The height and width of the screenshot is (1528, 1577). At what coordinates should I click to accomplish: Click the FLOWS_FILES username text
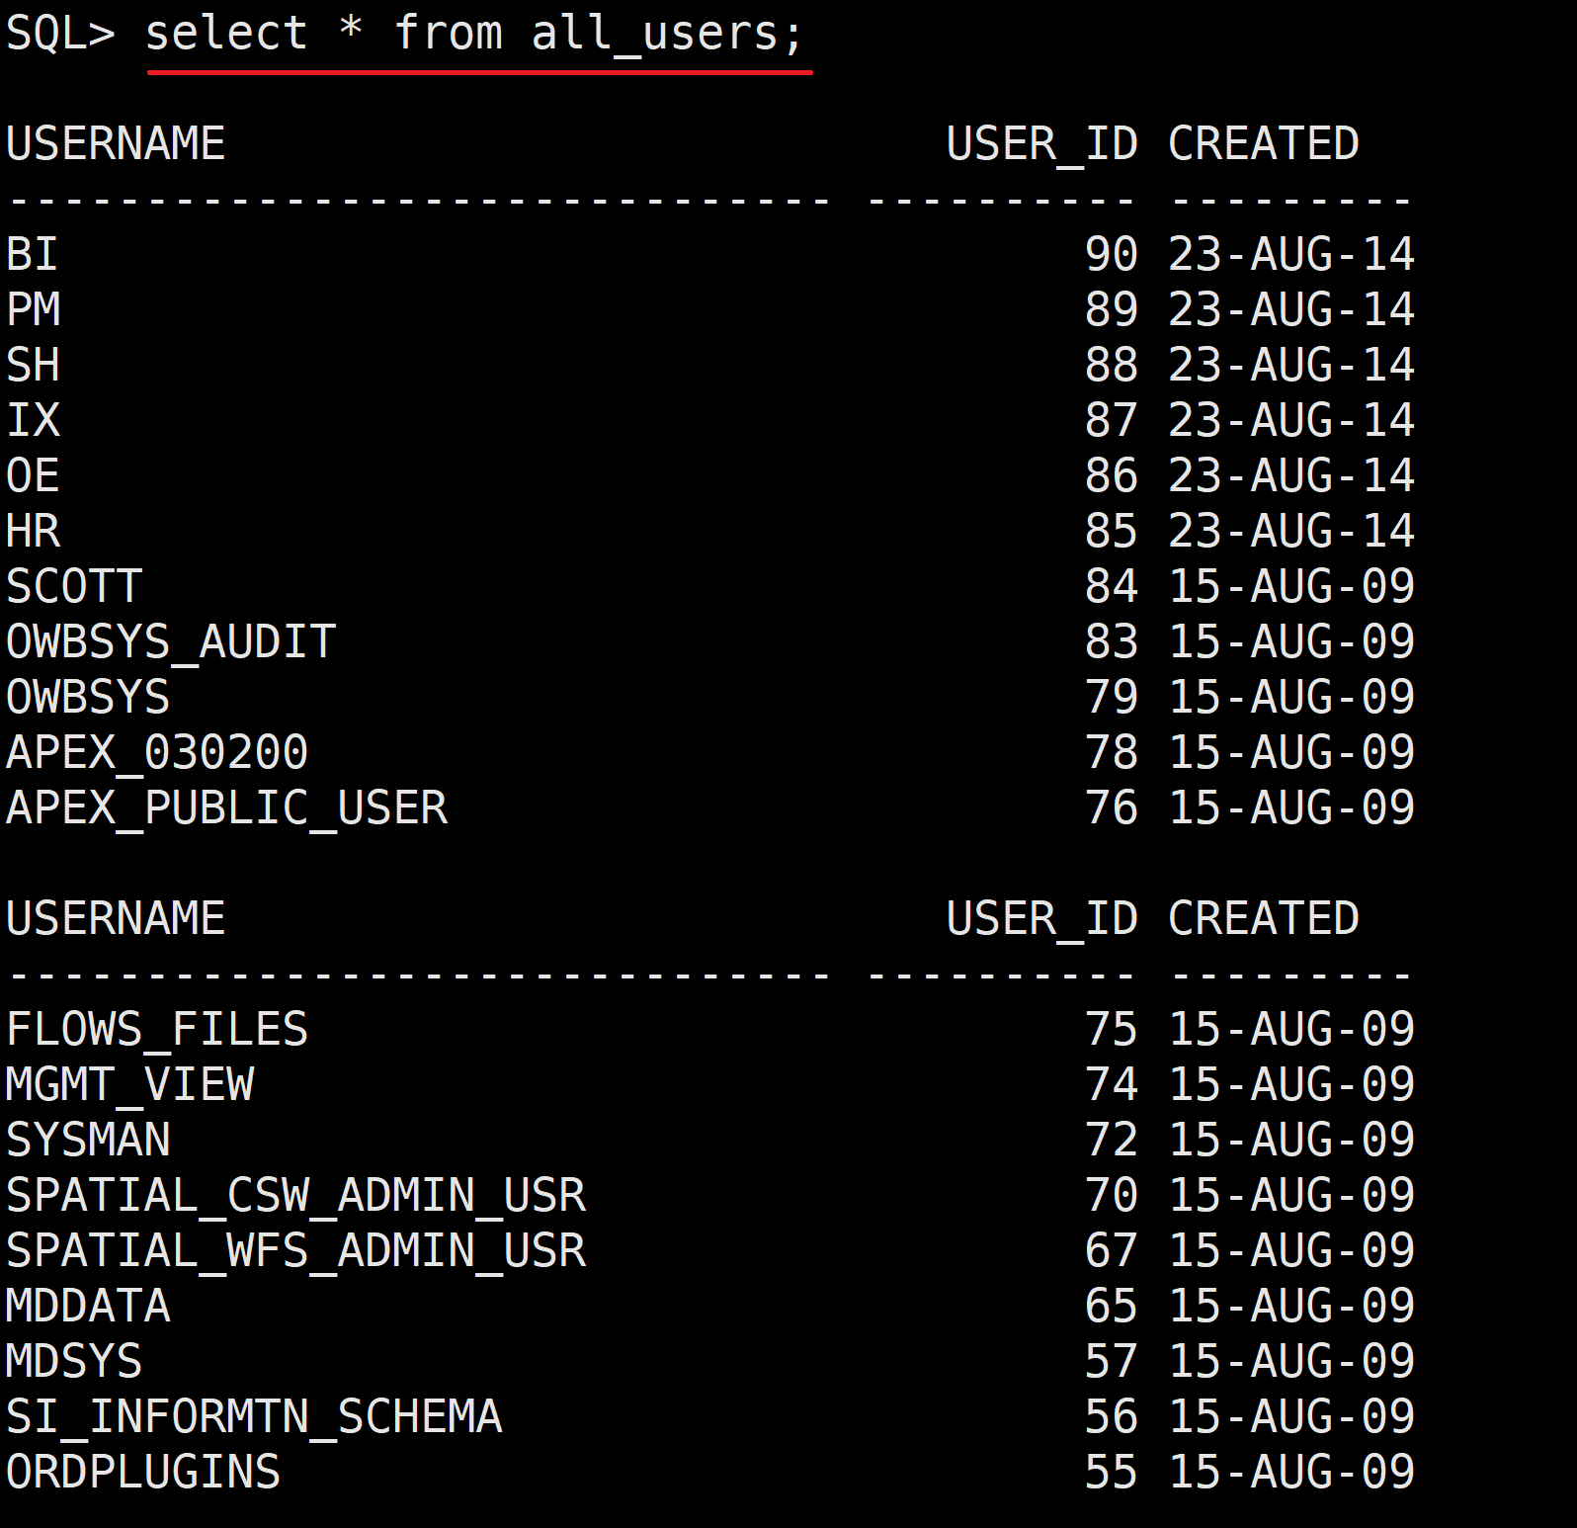(157, 1030)
